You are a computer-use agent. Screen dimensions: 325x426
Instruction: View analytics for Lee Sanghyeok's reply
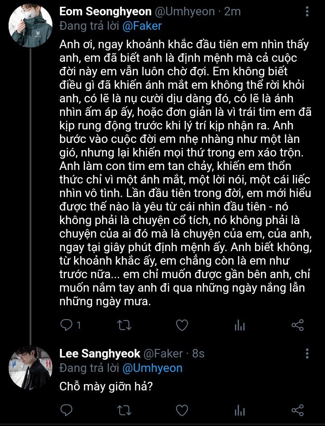[240, 410]
